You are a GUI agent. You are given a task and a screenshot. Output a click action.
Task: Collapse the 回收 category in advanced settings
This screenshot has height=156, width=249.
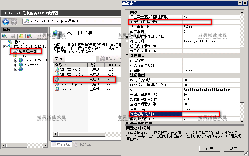127,12
